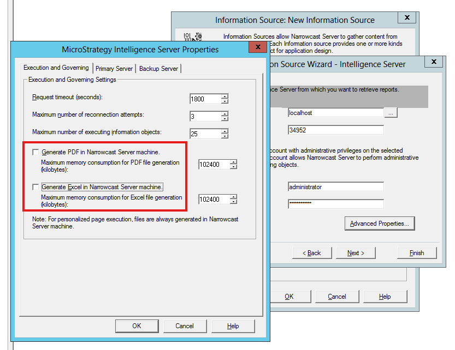The image size is (455, 350).
Task: Click the administrator username field
Action: click(x=336, y=187)
